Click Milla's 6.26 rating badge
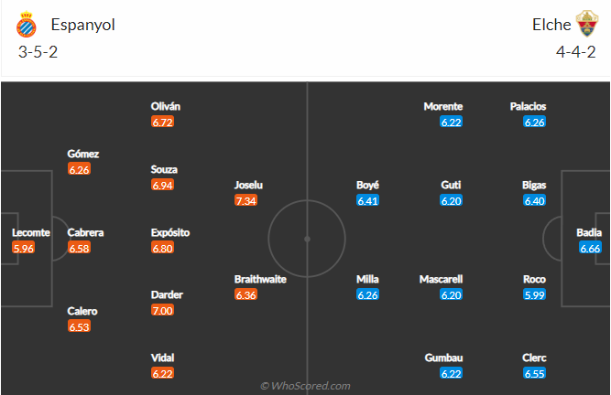This screenshot has height=395, width=611. (x=367, y=294)
